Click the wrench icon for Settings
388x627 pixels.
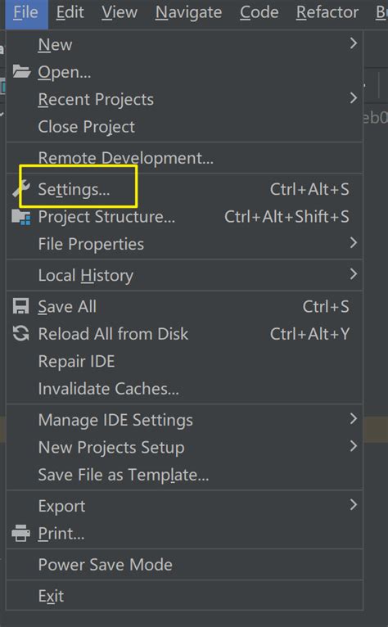coord(20,189)
